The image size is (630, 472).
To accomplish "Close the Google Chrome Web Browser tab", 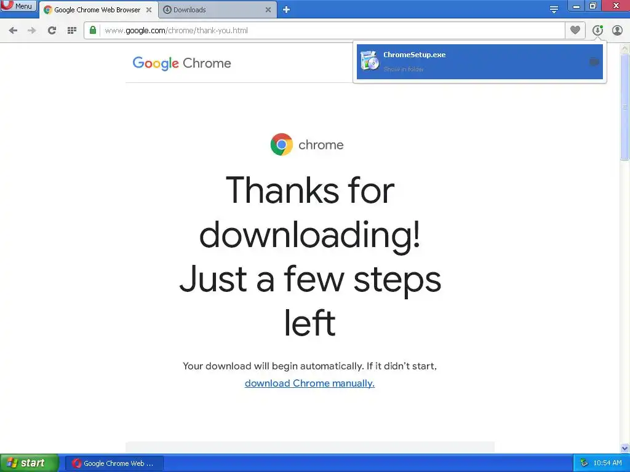I will [149, 10].
